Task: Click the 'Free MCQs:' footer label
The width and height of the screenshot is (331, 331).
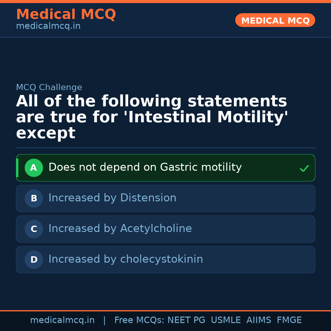Action: click(x=139, y=320)
